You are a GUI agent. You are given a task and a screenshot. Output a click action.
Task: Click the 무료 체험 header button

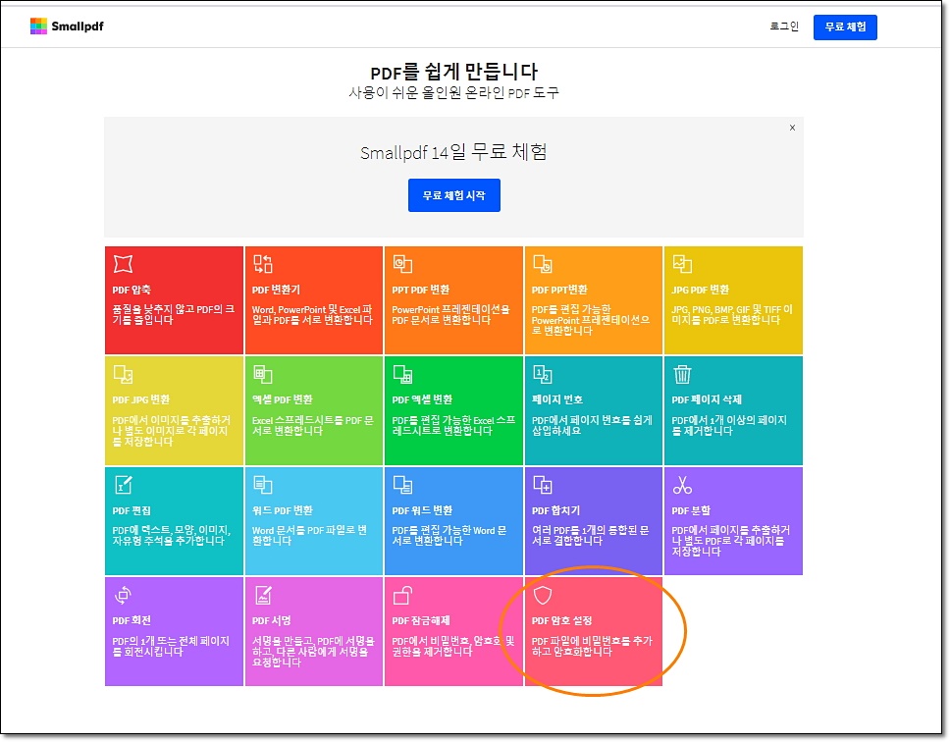845,27
